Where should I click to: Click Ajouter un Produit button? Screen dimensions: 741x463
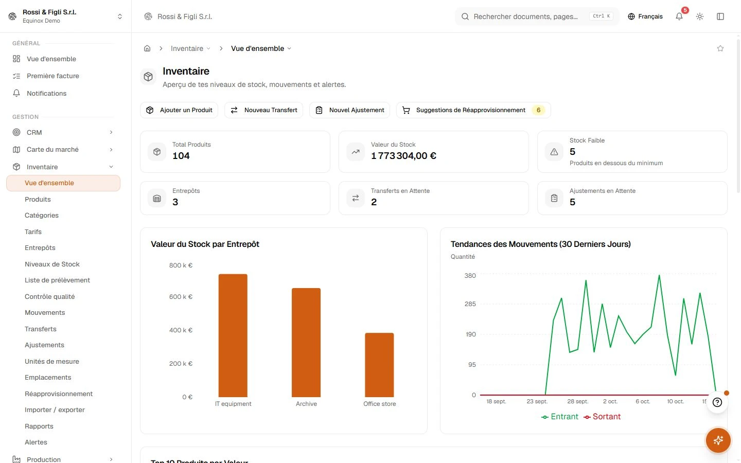pos(179,110)
